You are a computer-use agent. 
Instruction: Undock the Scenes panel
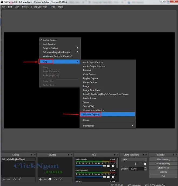point(32,155)
